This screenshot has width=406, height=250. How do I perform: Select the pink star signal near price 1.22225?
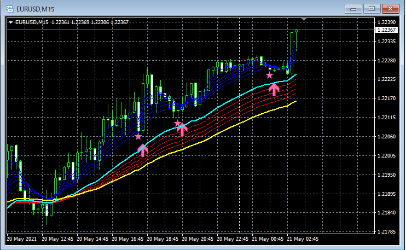click(x=270, y=75)
